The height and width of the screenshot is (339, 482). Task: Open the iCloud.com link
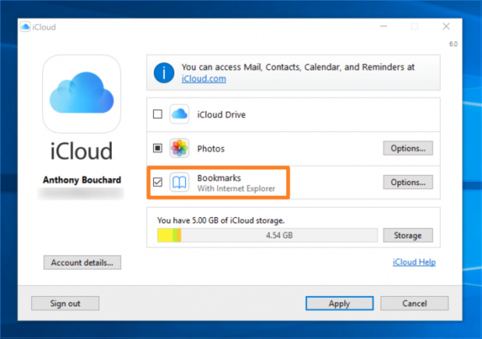click(204, 79)
